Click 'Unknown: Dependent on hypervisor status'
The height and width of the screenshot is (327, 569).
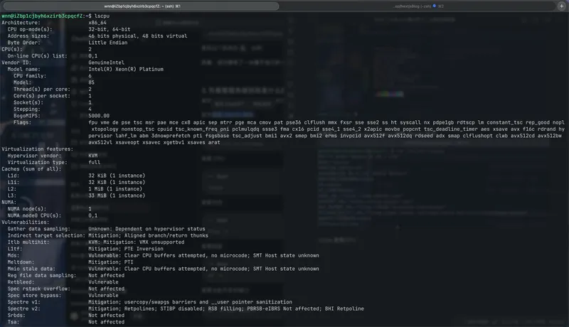pos(147,229)
